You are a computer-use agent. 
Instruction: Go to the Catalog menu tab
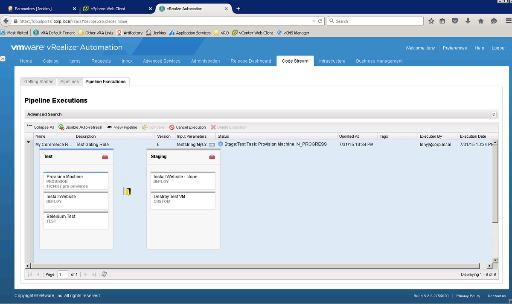pyautogui.click(x=51, y=61)
